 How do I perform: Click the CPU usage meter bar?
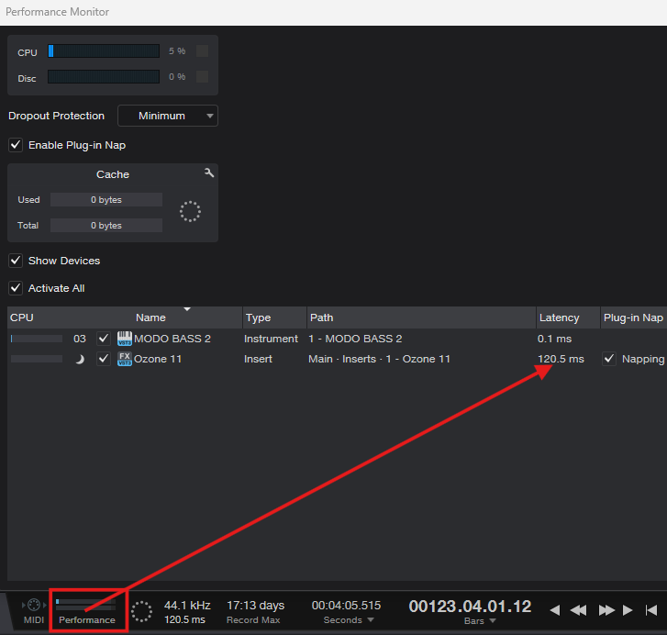click(x=104, y=51)
